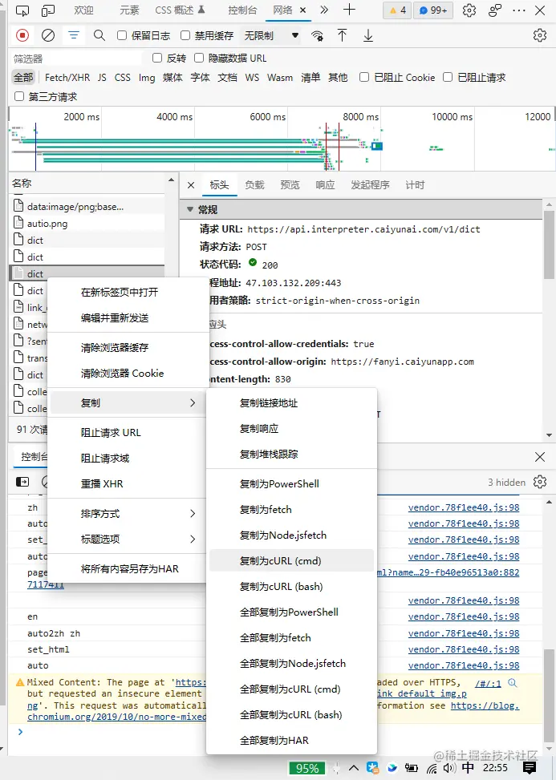Open network search magnifier icon
The image size is (556, 780).
(x=99, y=35)
